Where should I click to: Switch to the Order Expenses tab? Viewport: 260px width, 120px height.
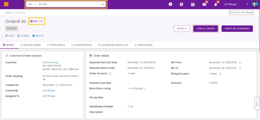pyautogui.click(x=82, y=45)
